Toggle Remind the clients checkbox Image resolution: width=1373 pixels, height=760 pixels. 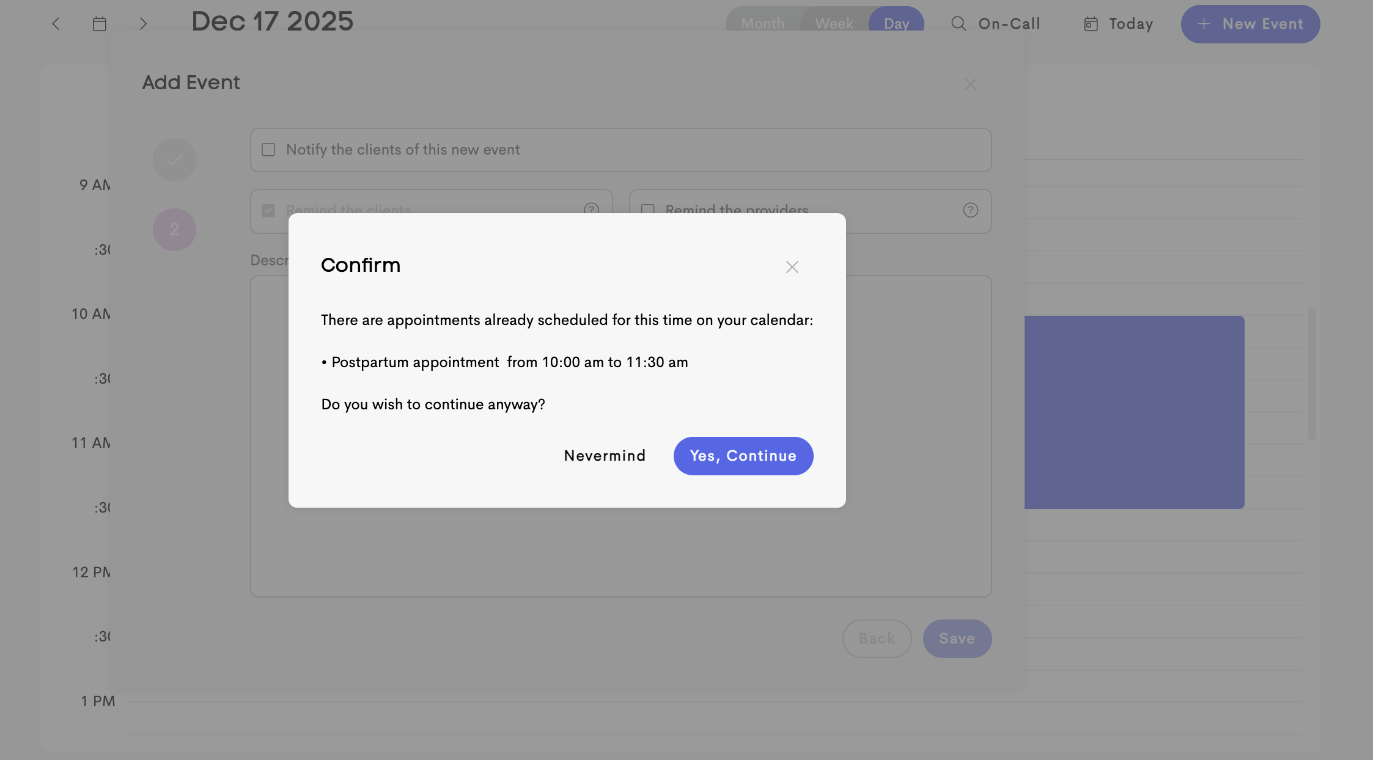268,210
